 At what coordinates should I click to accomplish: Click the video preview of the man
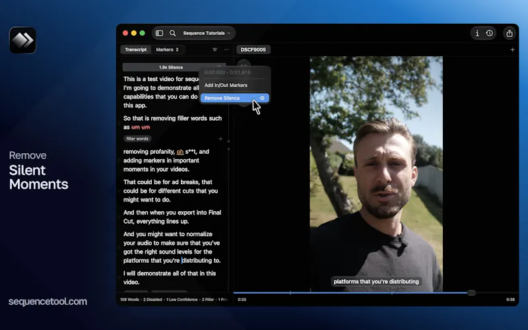click(376, 174)
